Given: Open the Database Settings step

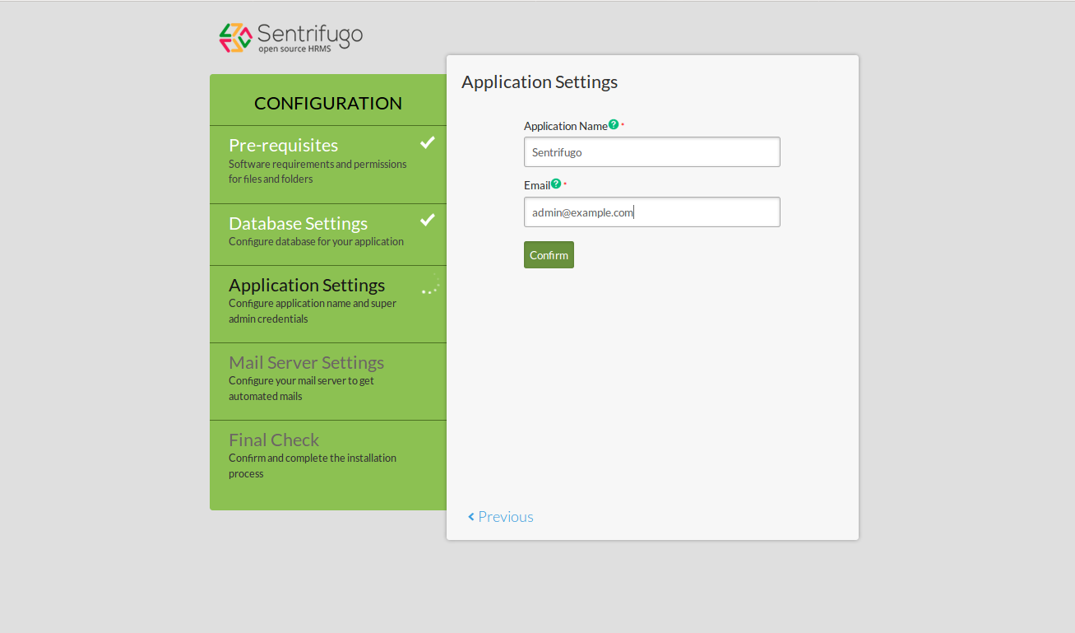Looking at the screenshot, I should (328, 235).
